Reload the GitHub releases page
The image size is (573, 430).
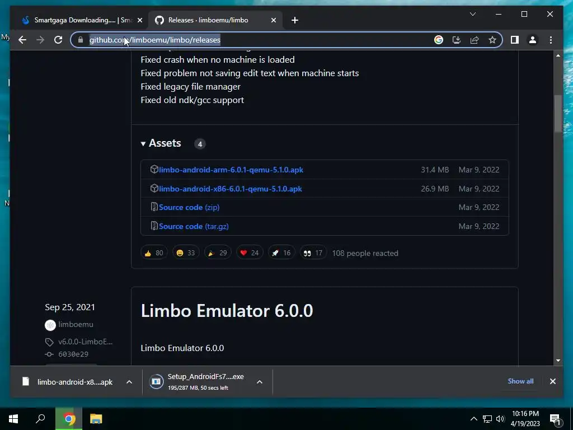[58, 40]
